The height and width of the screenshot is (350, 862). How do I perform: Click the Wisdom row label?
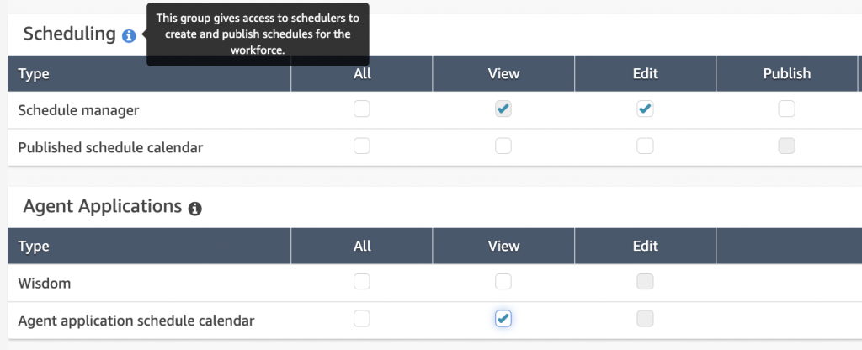coord(45,284)
